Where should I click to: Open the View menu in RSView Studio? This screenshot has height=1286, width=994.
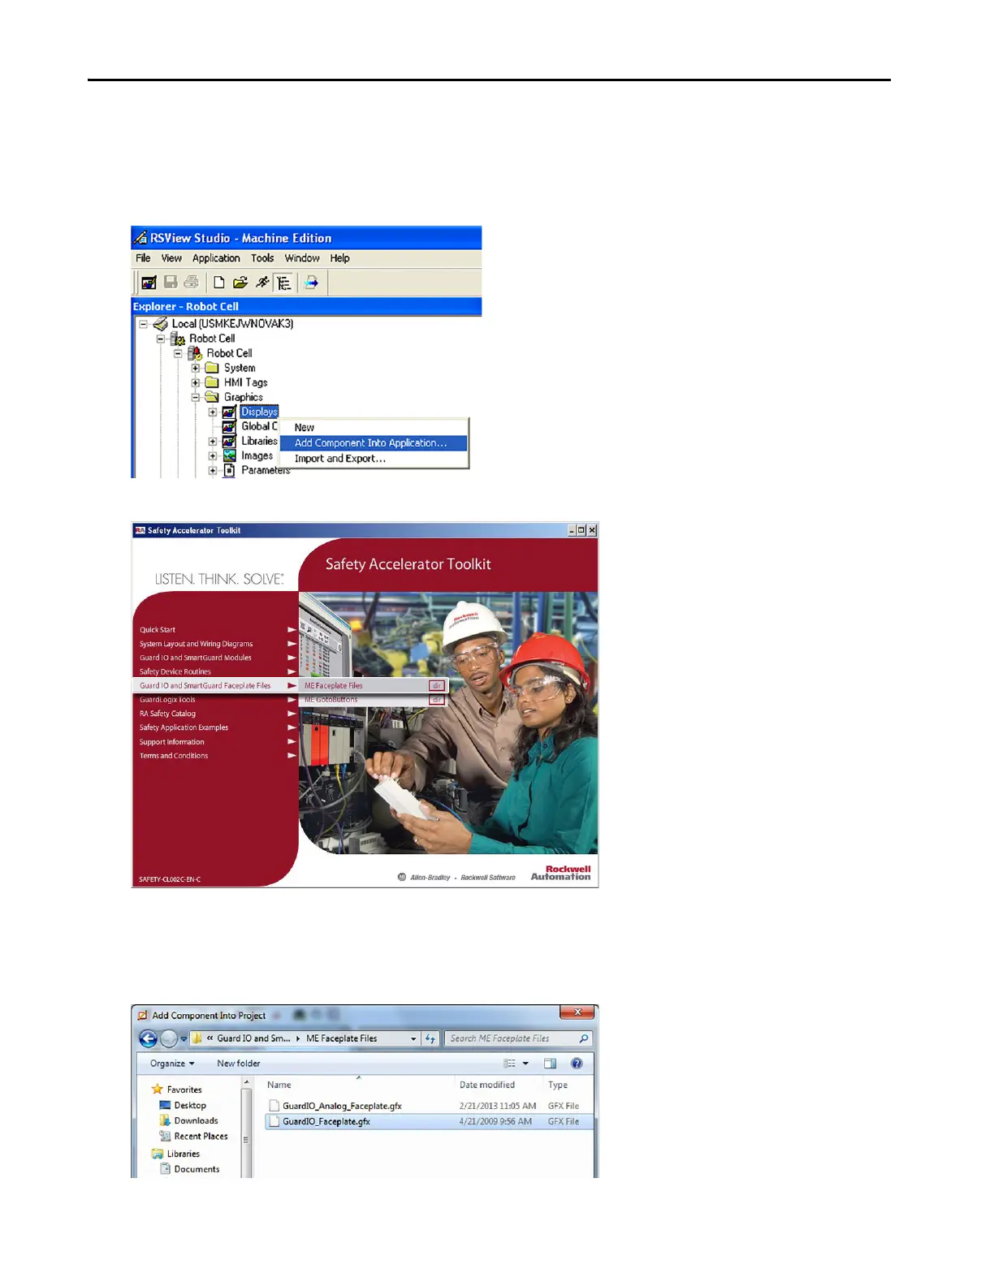(x=171, y=258)
